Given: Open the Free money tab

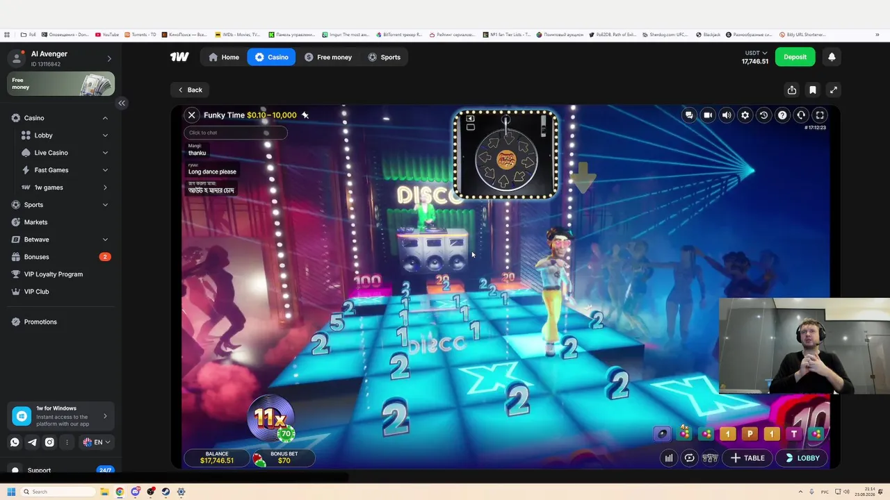Looking at the screenshot, I should click(x=328, y=57).
